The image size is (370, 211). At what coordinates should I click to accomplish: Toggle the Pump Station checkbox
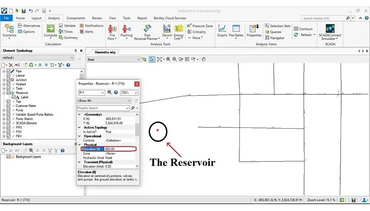click(9, 119)
